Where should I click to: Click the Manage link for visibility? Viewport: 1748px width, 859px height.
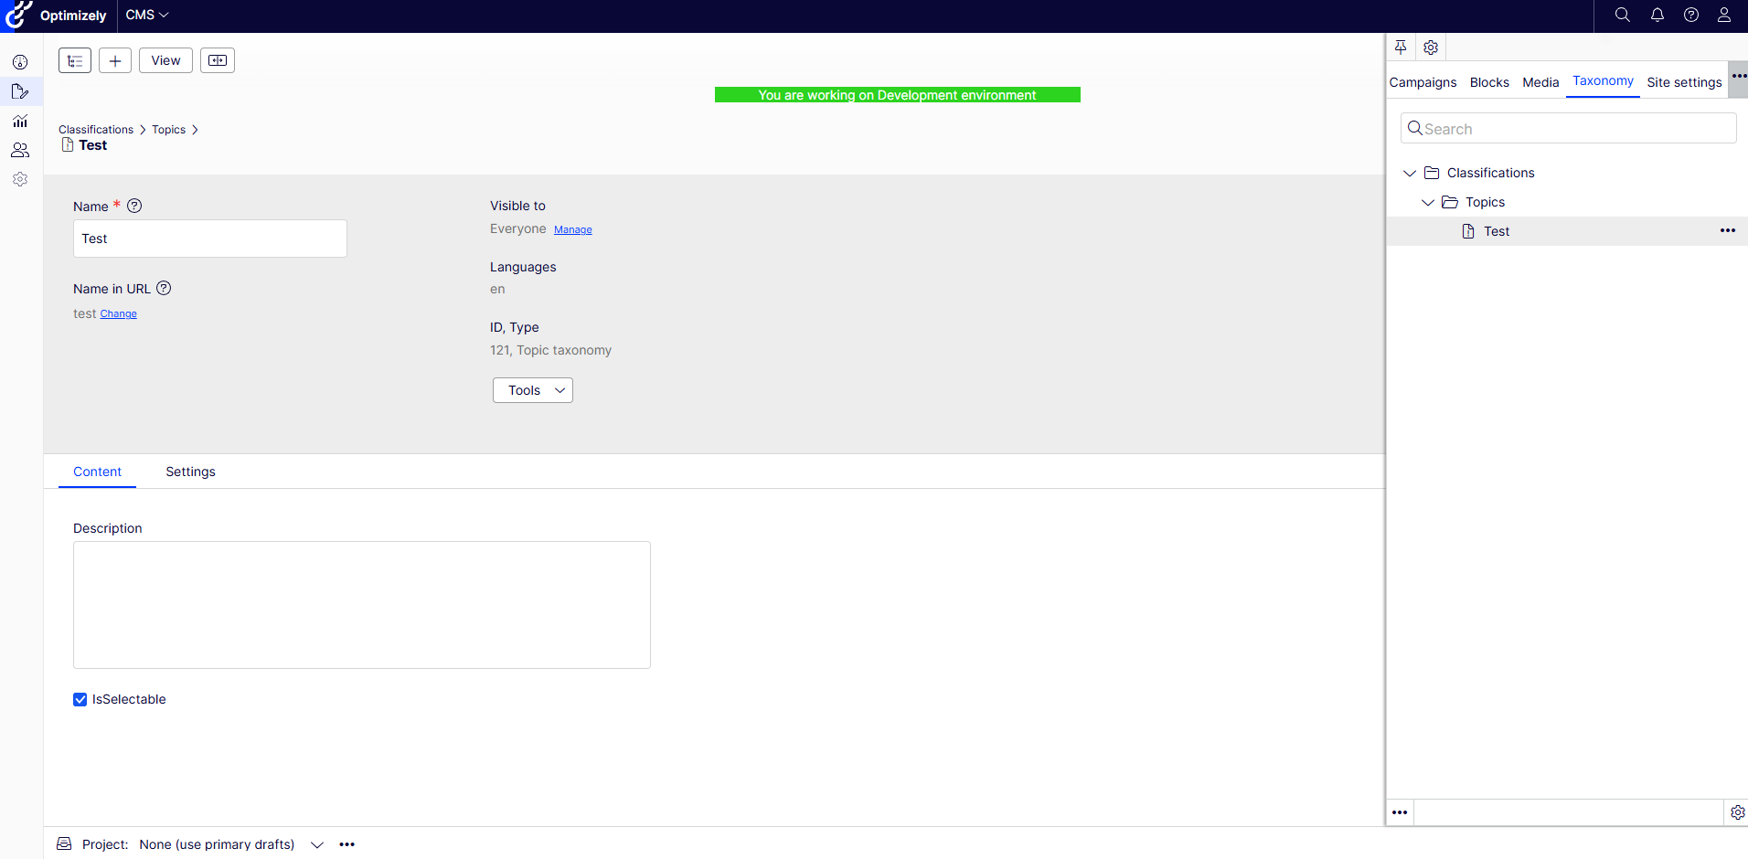click(x=573, y=230)
